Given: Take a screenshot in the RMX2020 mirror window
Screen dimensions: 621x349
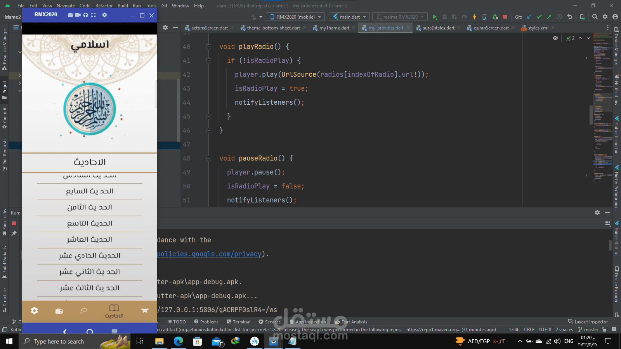Looking at the screenshot, I should tap(70, 15).
